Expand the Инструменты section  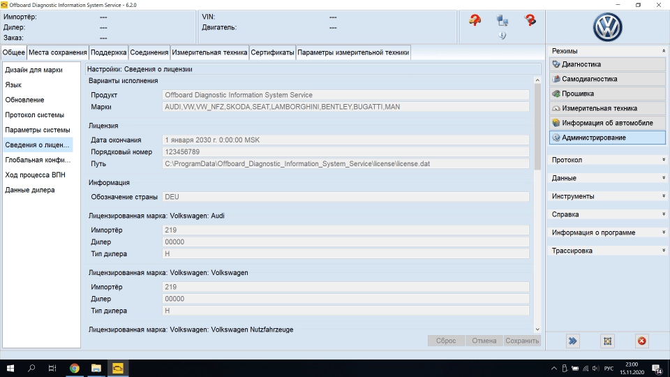click(664, 196)
